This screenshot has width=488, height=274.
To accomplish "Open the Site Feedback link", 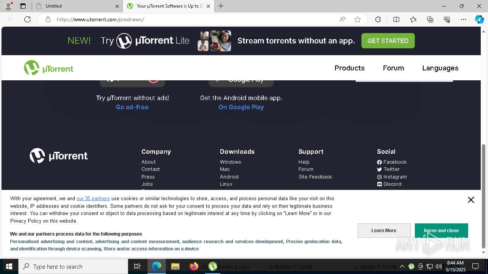I will (315, 177).
